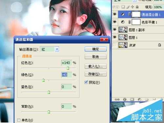Select mask thumbnail of 通道混合器 1 layer
Image resolution: width=164 pixels, height=123 pixels.
[x=136, y=14]
